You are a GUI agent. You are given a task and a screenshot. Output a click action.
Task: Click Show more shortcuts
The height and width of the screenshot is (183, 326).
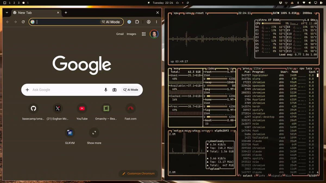pos(94,136)
